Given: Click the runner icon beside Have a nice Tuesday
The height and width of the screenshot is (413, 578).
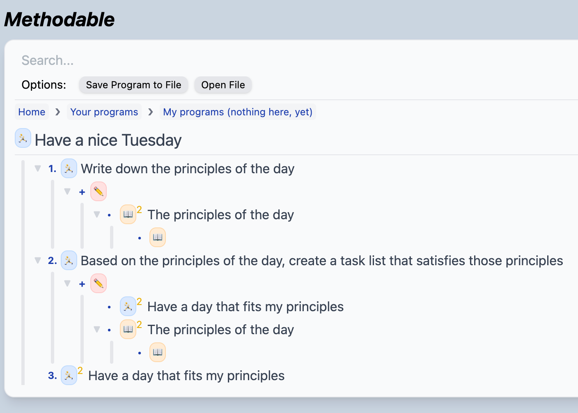Looking at the screenshot, I should click(23, 138).
